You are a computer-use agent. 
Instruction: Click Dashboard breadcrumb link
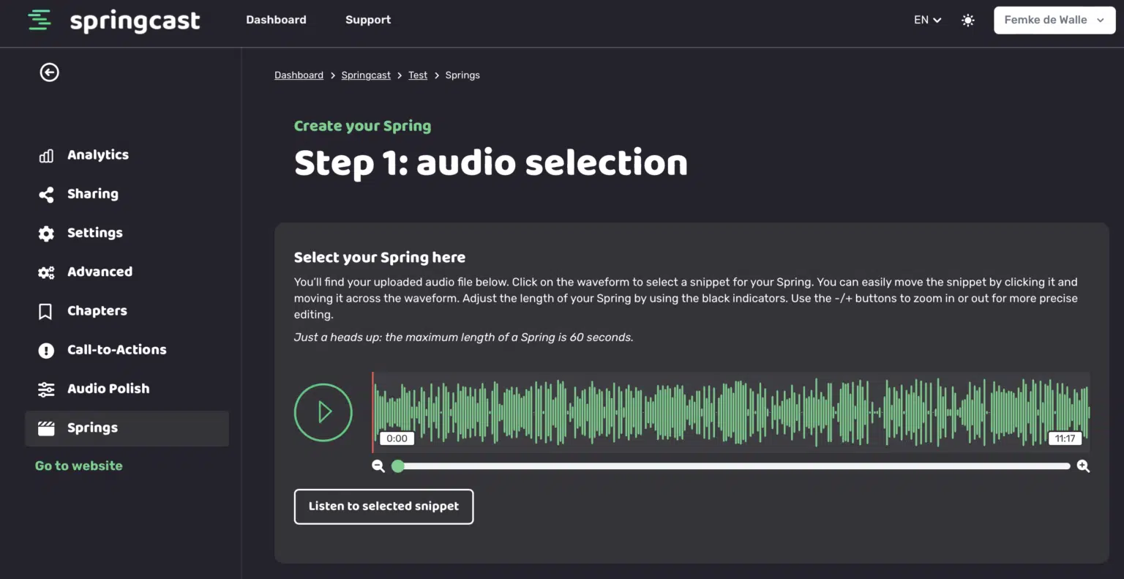click(299, 75)
